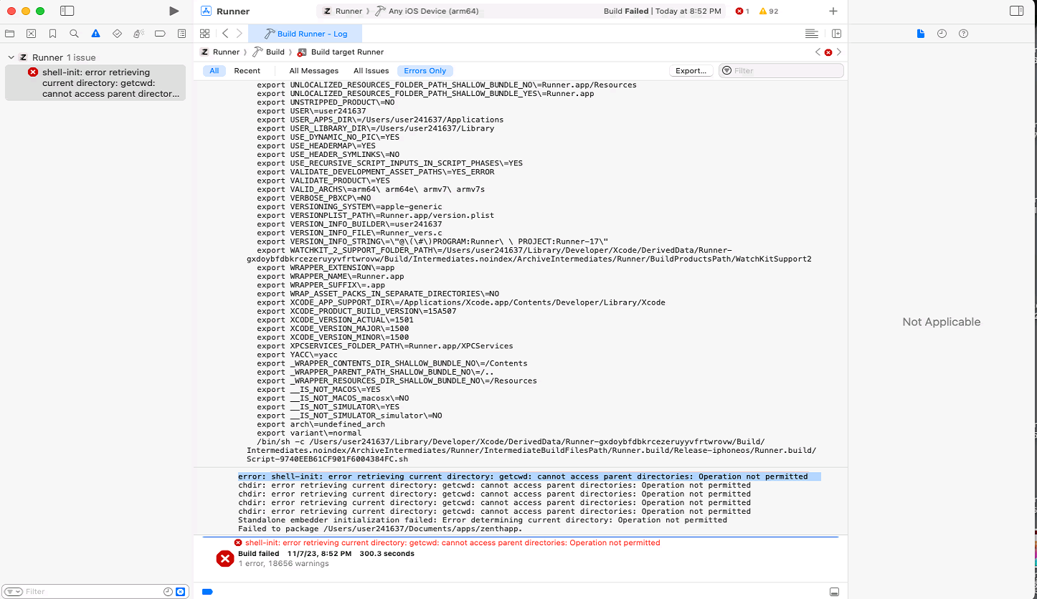
Task: Click the red shell-init error summary line
Action: pyautogui.click(x=453, y=543)
